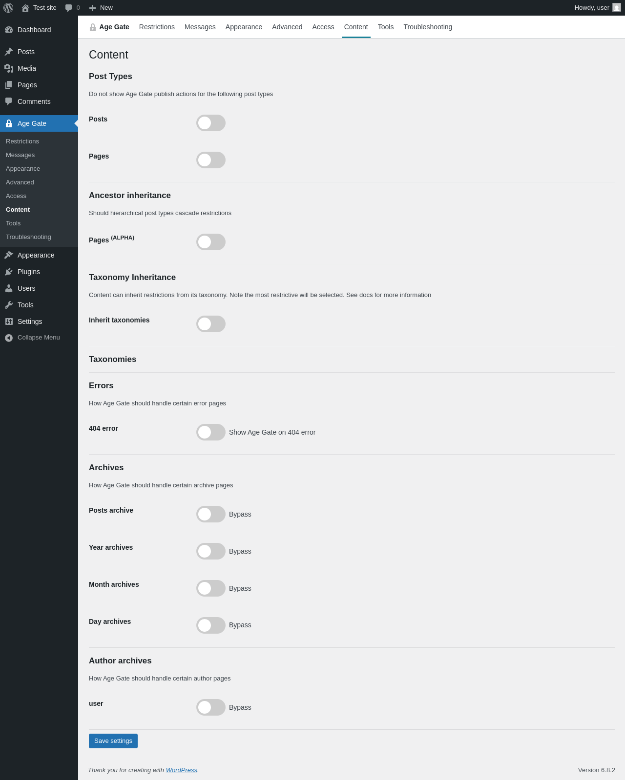The image size is (625, 780).
Task: Enable Show Age Gate on 404 error
Action: pyautogui.click(x=211, y=432)
